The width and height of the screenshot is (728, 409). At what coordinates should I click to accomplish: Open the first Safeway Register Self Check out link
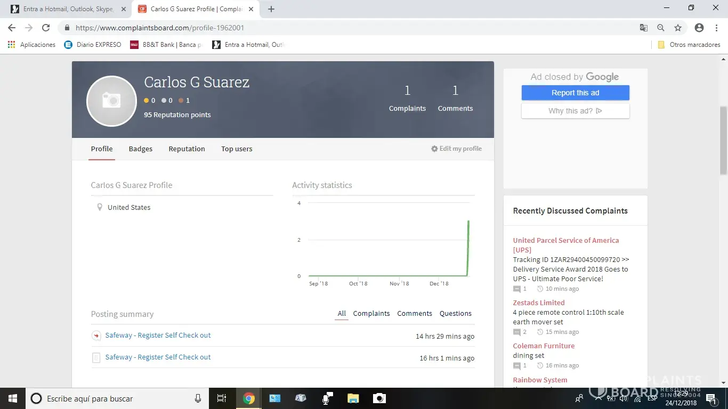(x=158, y=336)
